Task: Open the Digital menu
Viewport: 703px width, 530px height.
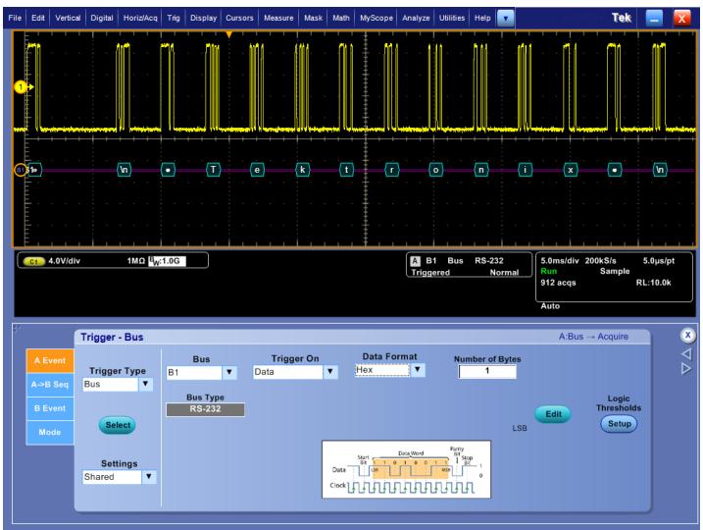Action: tap(102, 18)
